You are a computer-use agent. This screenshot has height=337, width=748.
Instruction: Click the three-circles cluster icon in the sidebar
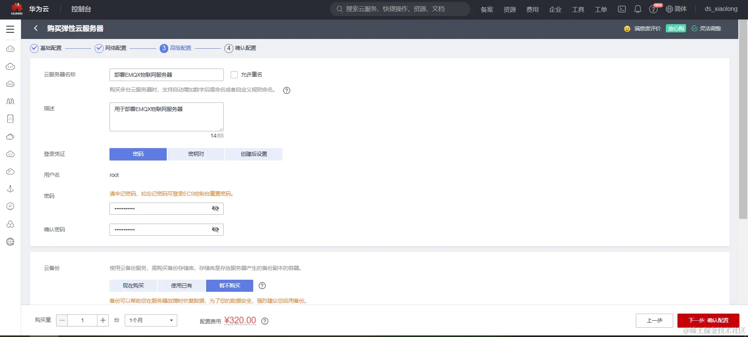click(x=10, y=224)
